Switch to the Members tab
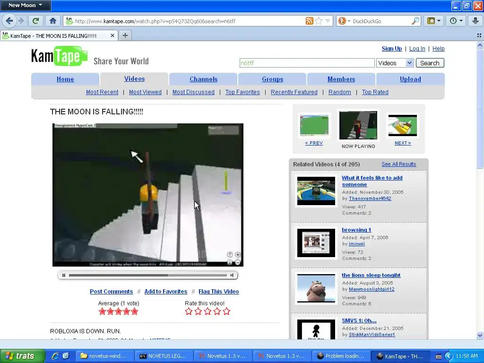Viewport: 484px width, 363px height. click(341, 79)
